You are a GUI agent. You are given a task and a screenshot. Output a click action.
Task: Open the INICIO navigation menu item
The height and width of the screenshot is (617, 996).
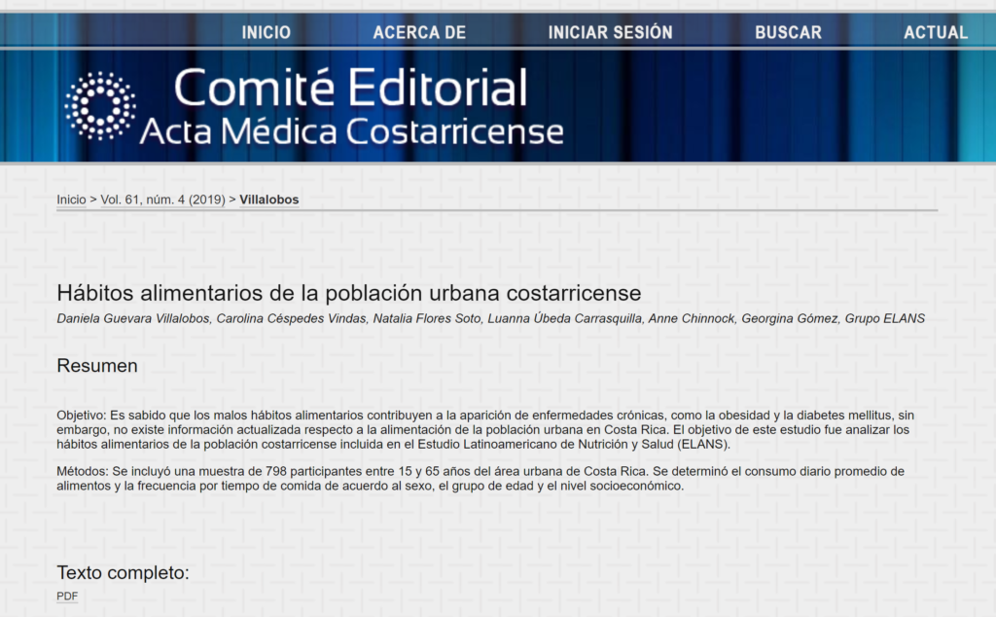click(267, 32)
